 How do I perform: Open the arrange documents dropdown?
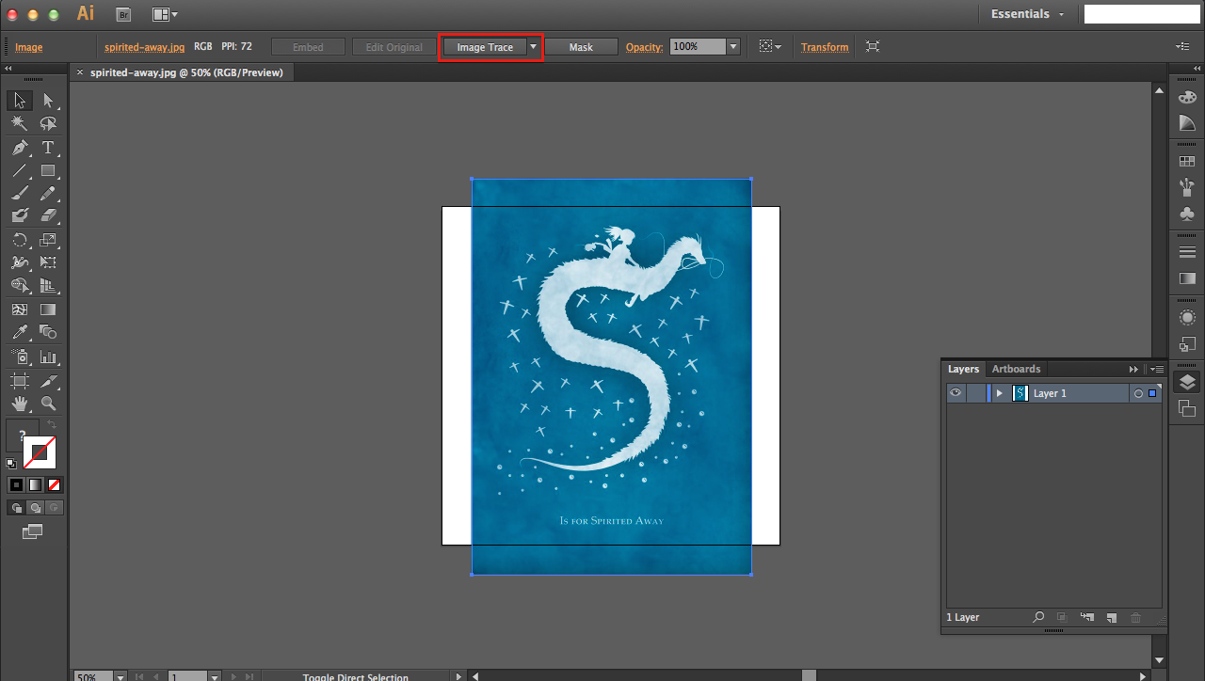(x=165, y=14)
